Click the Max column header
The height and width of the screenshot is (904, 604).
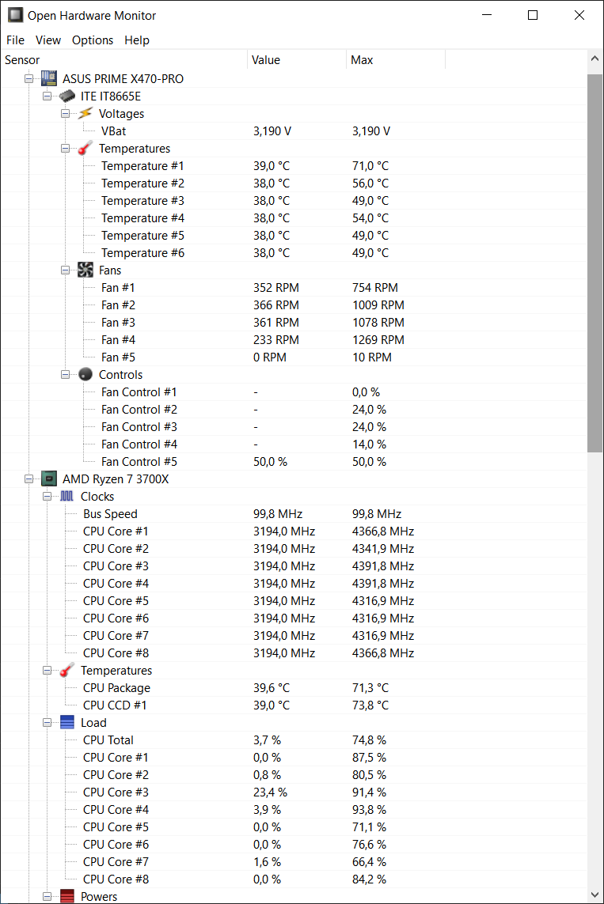pyautogui.click(x=396, y=59)
